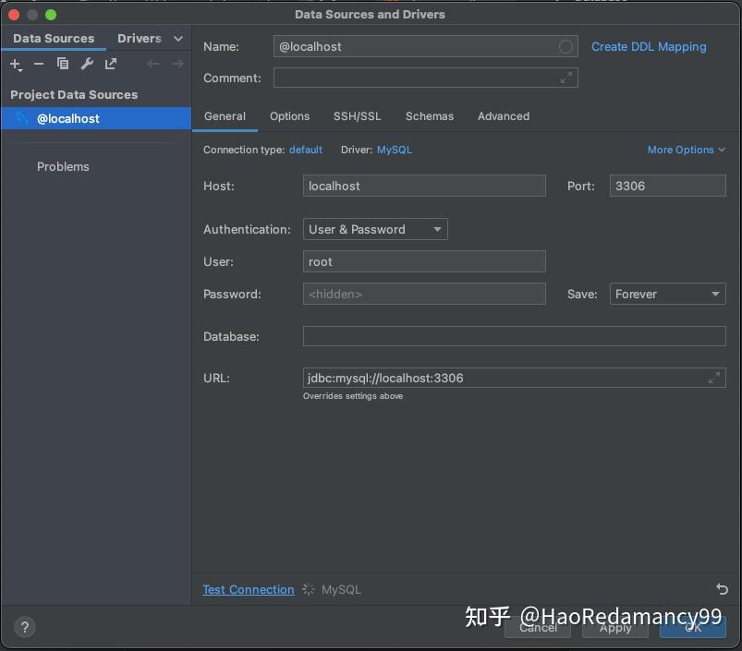This screenshot has width=742, height=651.
Task: Click Create DDL Mapping link
Action: click(649, 47)
